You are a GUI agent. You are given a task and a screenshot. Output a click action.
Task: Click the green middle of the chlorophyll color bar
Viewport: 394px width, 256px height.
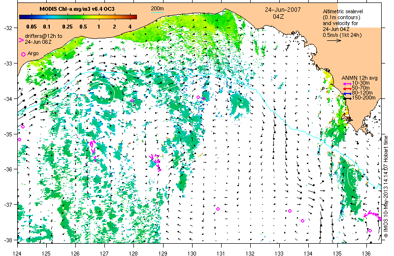coord(78,17)
